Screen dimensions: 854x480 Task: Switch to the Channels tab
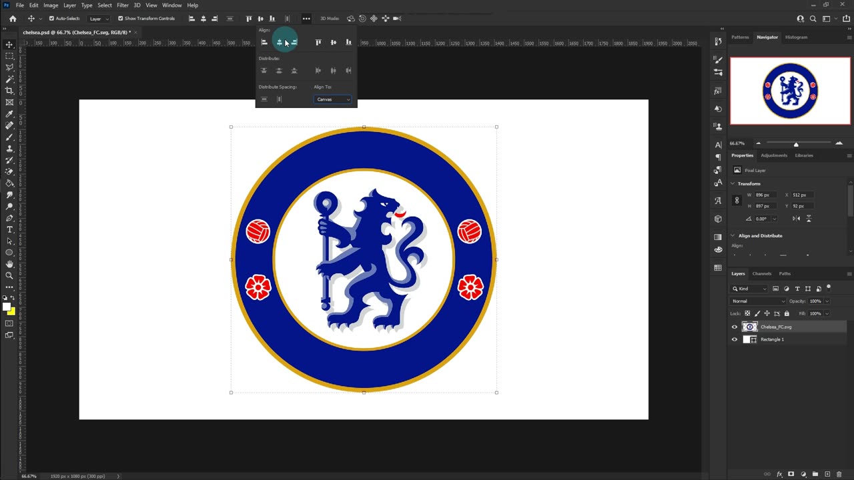(762, 273)
